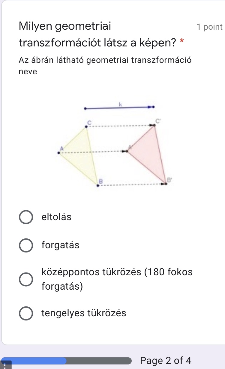Image resolution: width=225 pixels, height=369 pixels.
Task: Click the 'forgatás' answer label
Action: point(60,245)
